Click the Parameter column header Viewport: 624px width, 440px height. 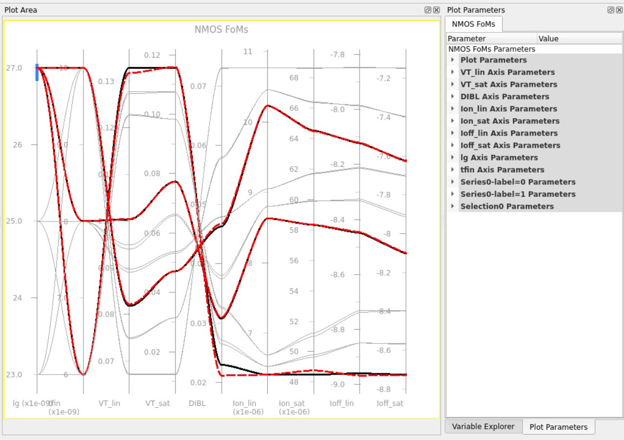point(491,39)
